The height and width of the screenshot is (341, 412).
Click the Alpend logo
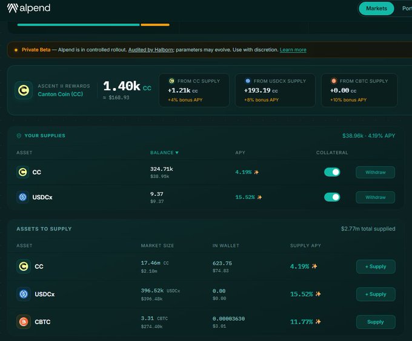(x=28, y=8)
